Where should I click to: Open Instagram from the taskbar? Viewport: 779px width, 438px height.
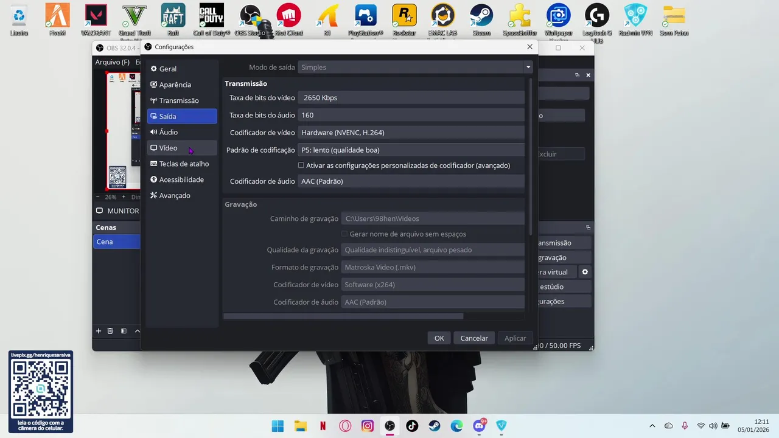pyautogui.click(x=368, y=426)
